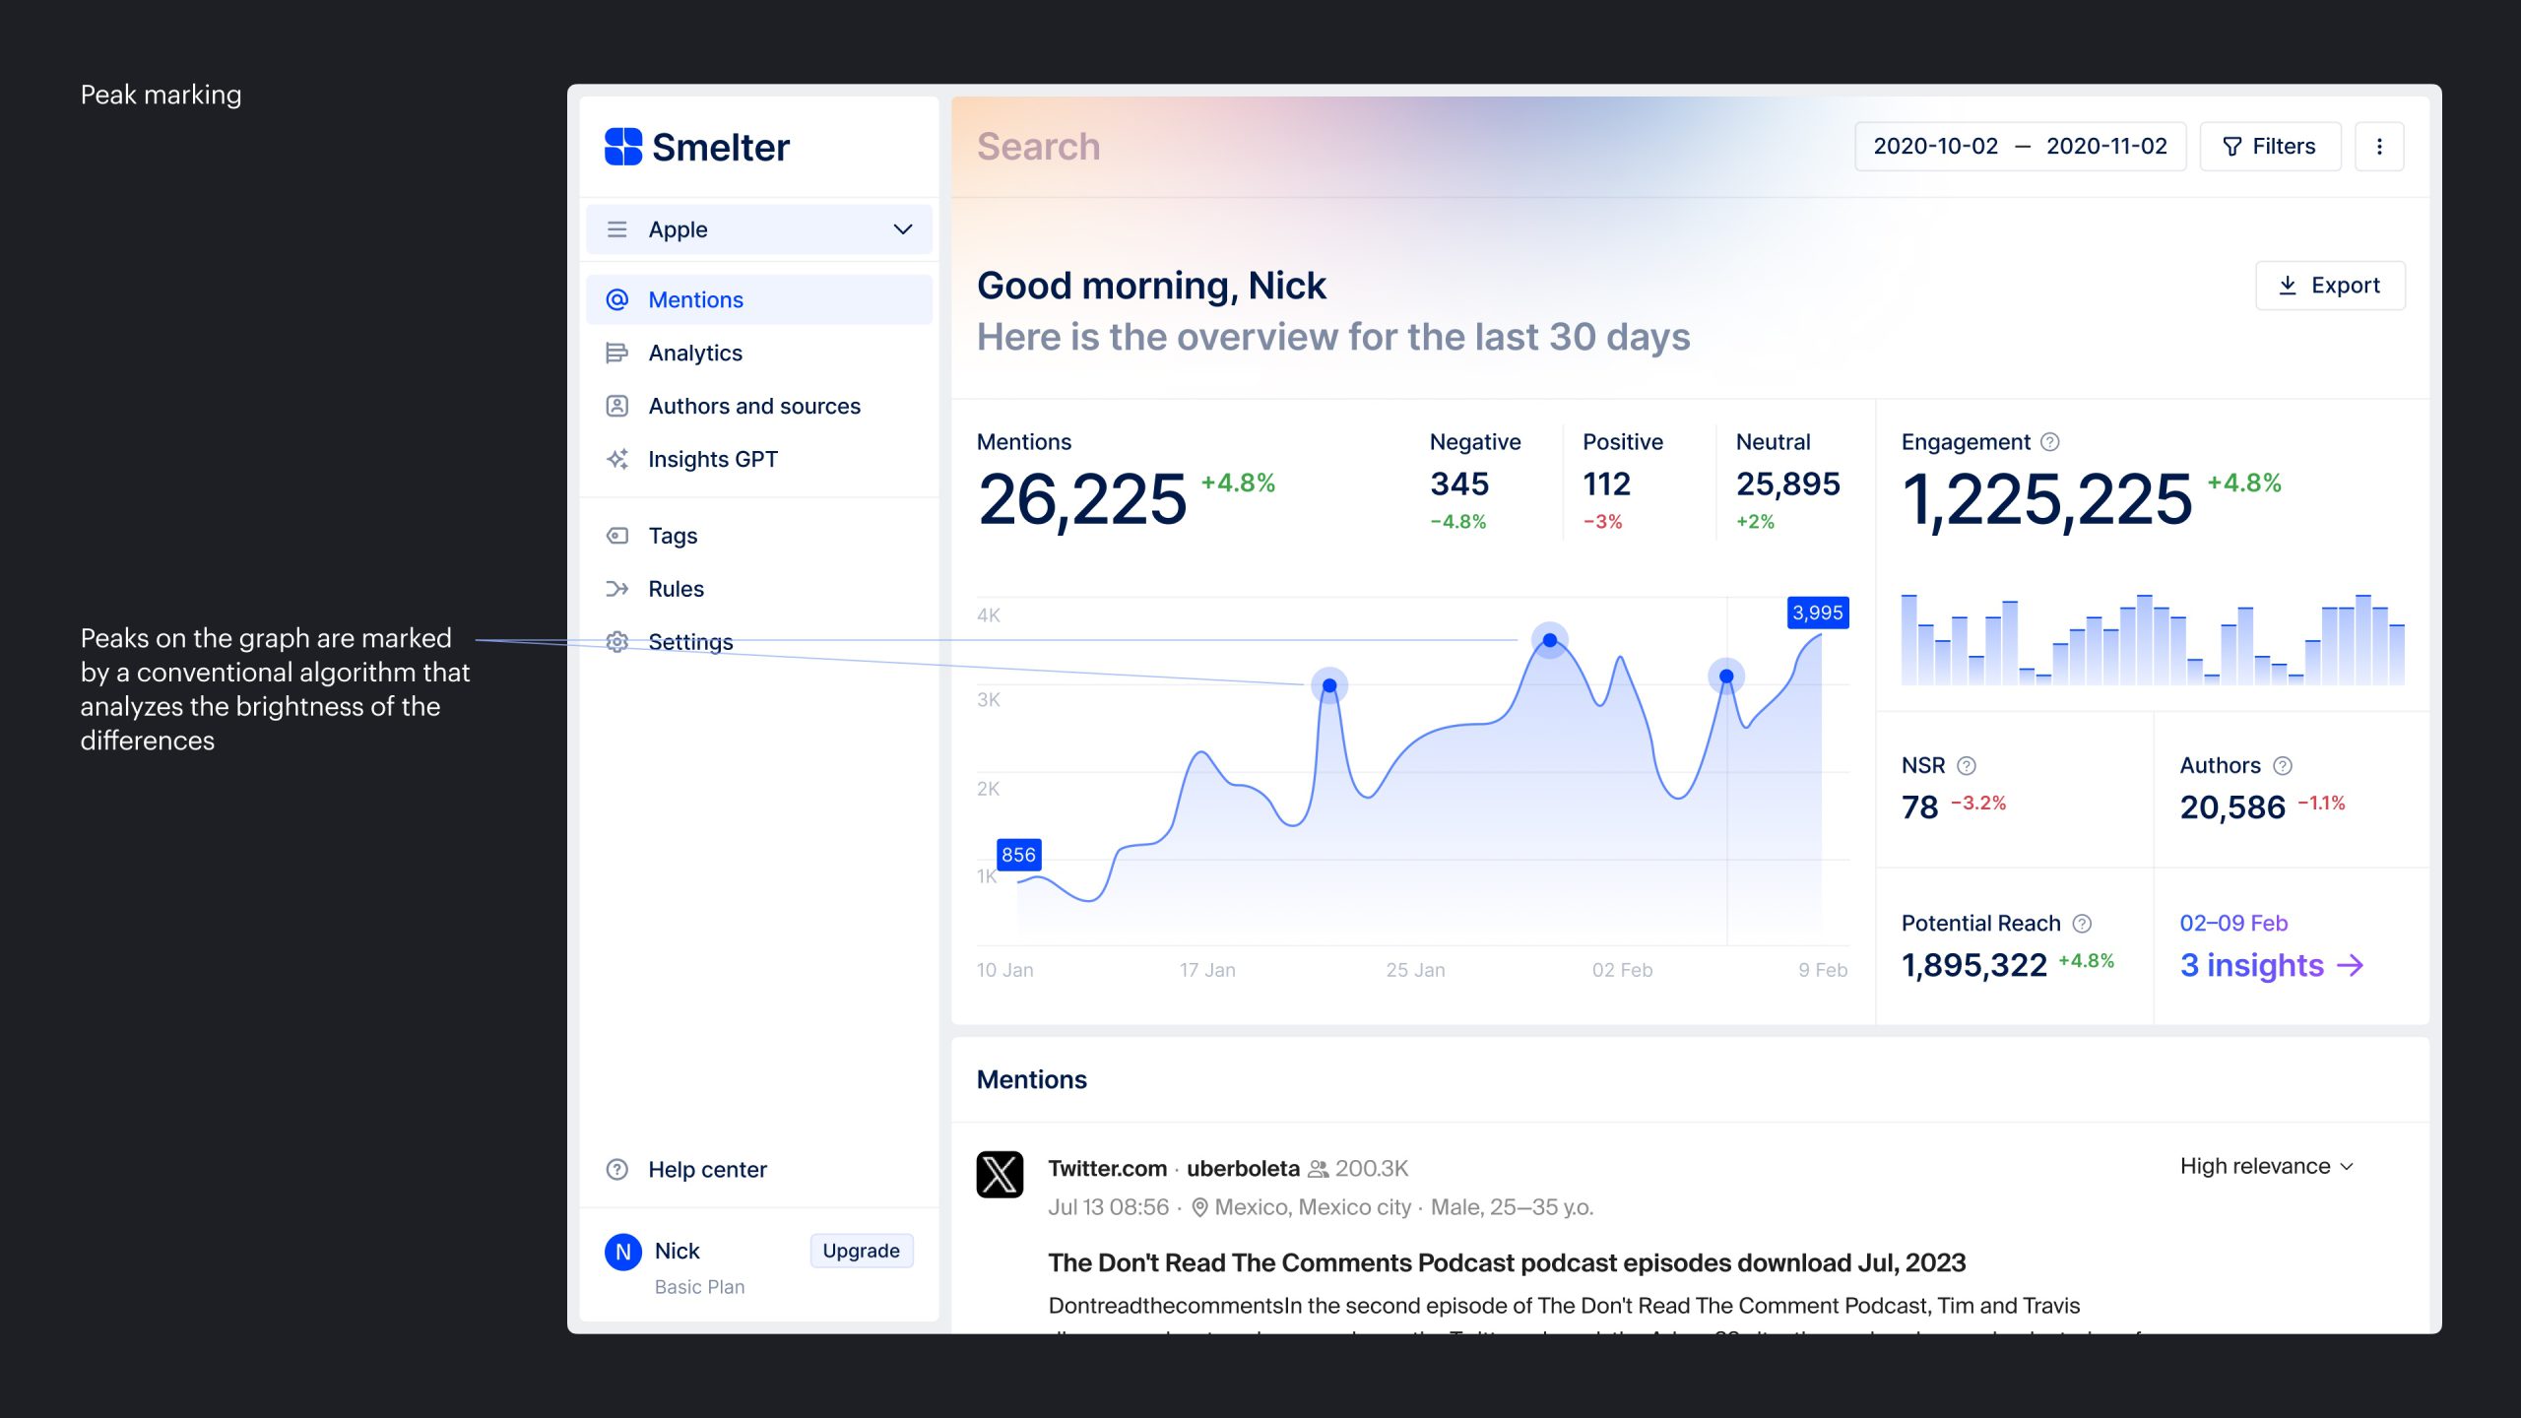Click the Engagement help question icon
Viewport: 2521px width, 1418px height.
(2050, 442)
